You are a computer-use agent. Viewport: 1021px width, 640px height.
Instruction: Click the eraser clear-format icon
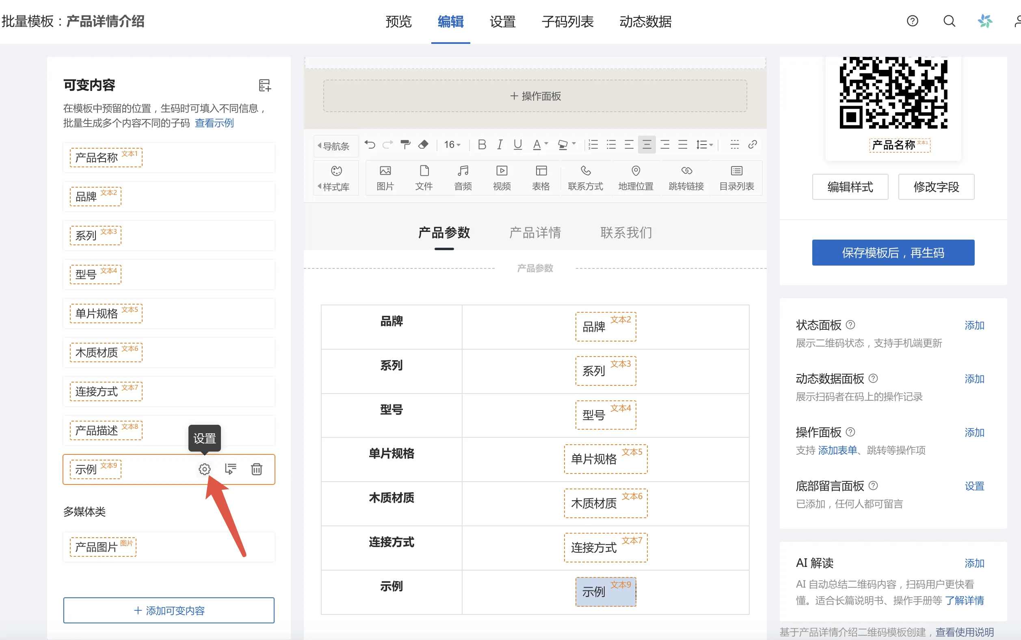pyautogui.click(x=423, y=145)
